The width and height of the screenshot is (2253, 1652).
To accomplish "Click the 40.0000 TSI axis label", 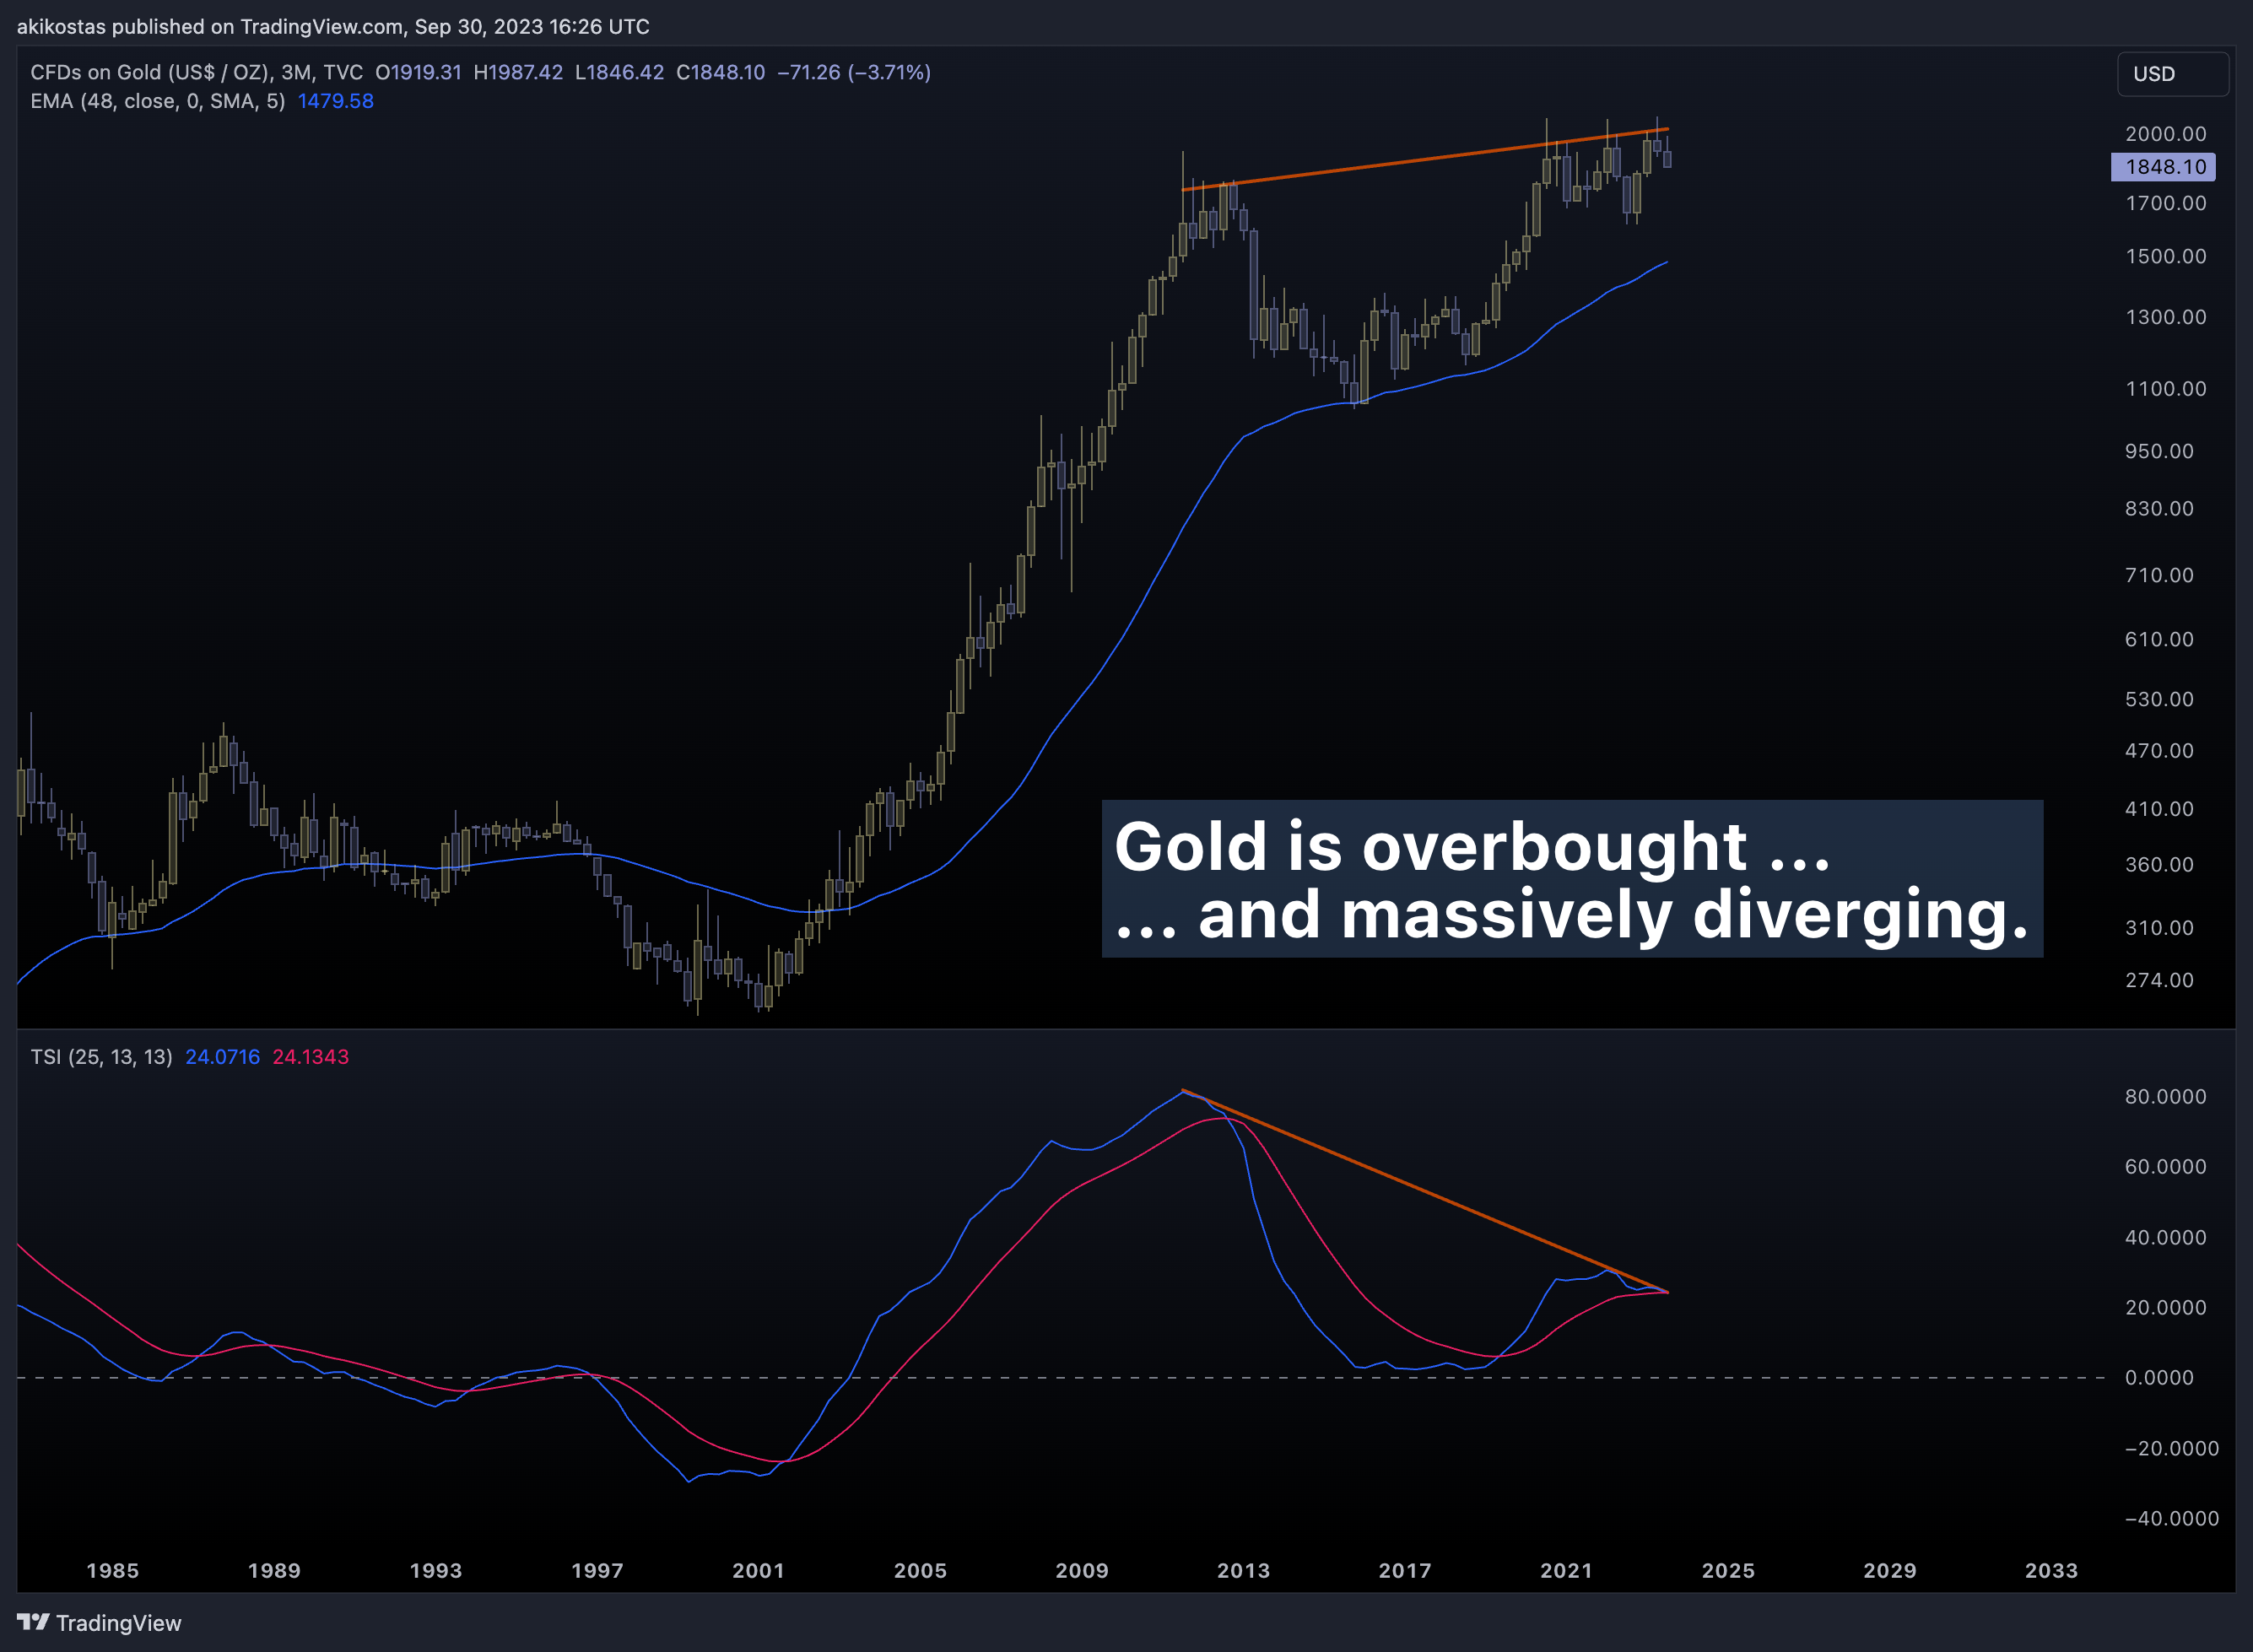I will [x=2165, y=1238].
